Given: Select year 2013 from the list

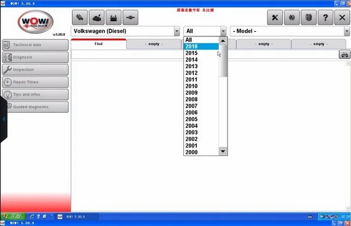Looking at the screenshot, I should 201,67.
